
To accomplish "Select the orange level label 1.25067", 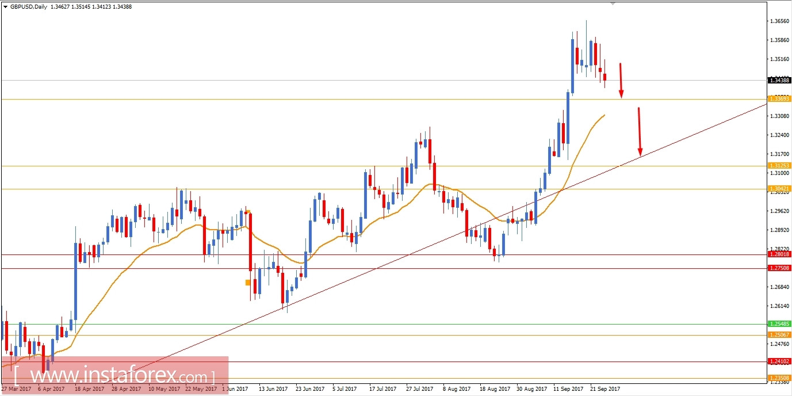I will [779, 334].
